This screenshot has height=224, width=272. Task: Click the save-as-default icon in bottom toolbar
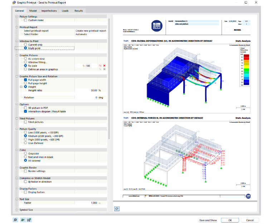pyautogui.click(x=29, y=220)
